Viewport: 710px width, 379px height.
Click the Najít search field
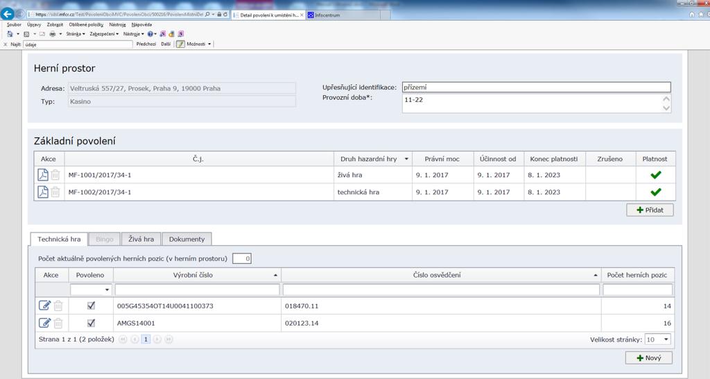click(78, 44)
